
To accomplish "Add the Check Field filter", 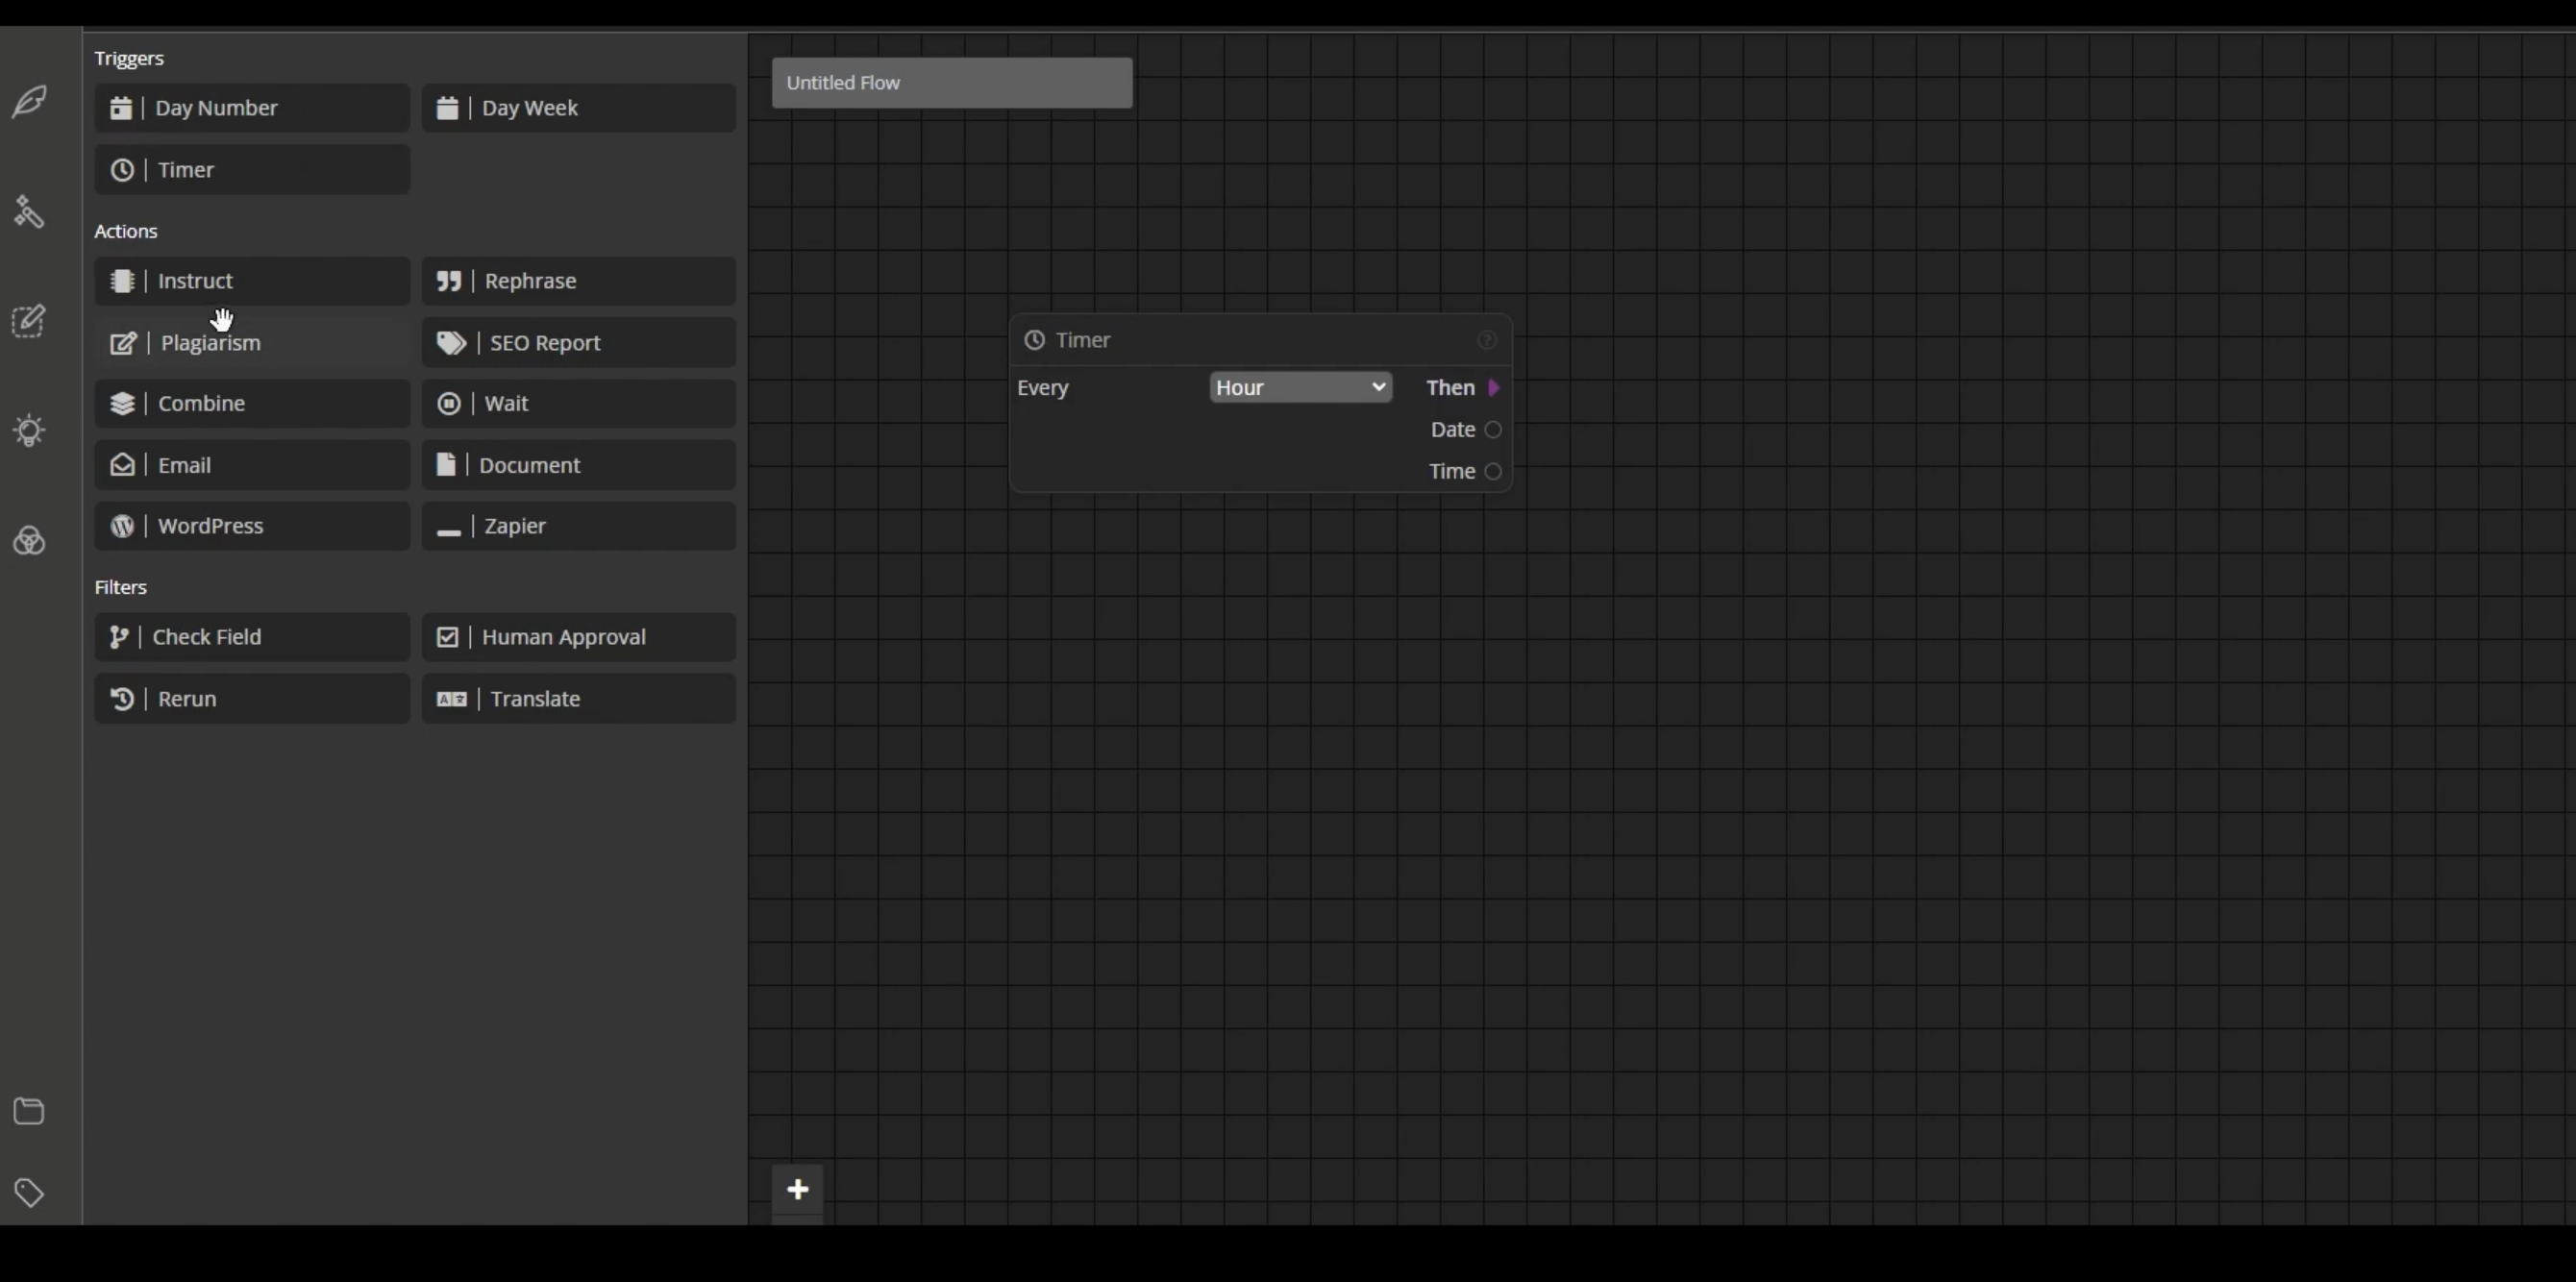I will [252, 637].
